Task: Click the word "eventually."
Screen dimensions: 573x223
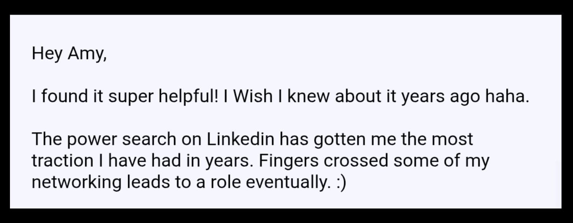Action: [288, 182]
